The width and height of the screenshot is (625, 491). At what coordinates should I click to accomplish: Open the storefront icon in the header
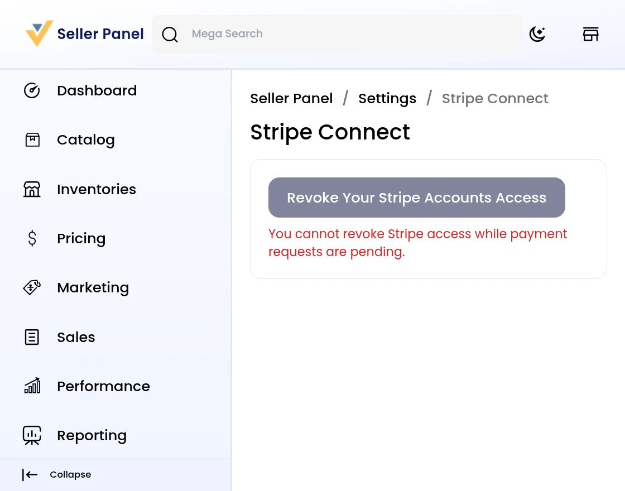pyautogui.click(x=591, y=34)
